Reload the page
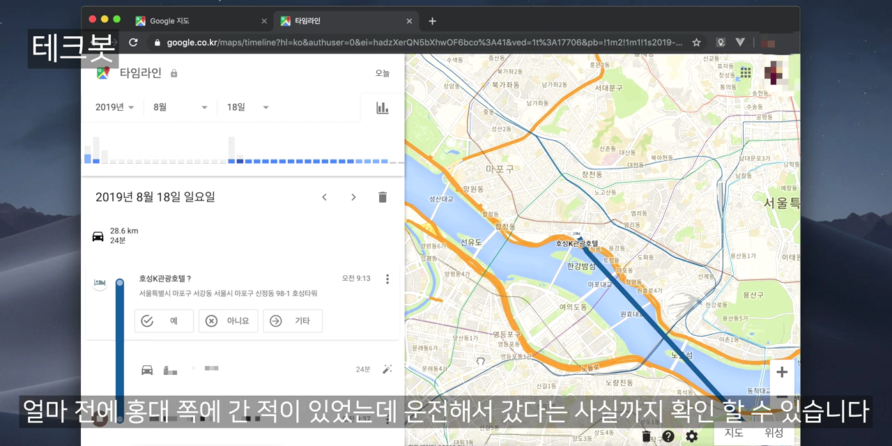892x446 pixels. click(x=133, y=43)
